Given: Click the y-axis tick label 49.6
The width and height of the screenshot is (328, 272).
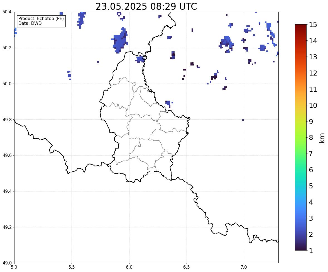Looking at the screenshot, I should click(7, 155).
